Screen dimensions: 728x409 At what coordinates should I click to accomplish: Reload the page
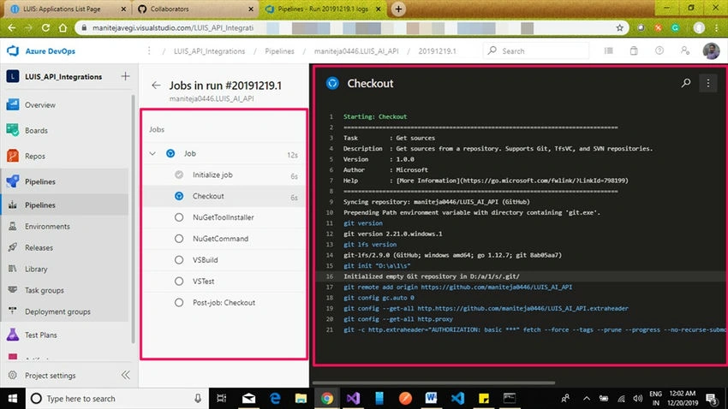[x=45, y=28]
